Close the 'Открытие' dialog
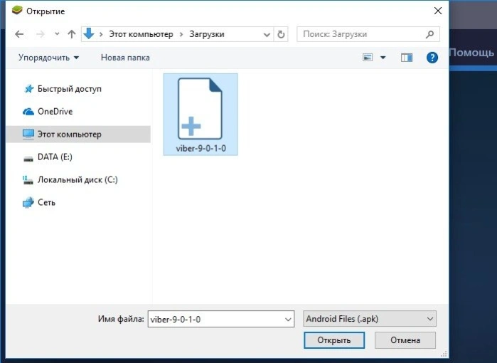 click(438, 11)
